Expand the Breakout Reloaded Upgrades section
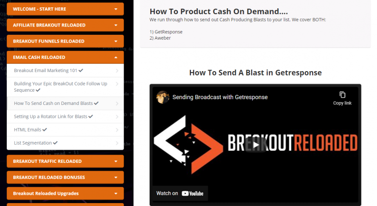The height and width of the screenshot is (206, 377). tap(65, 194)
